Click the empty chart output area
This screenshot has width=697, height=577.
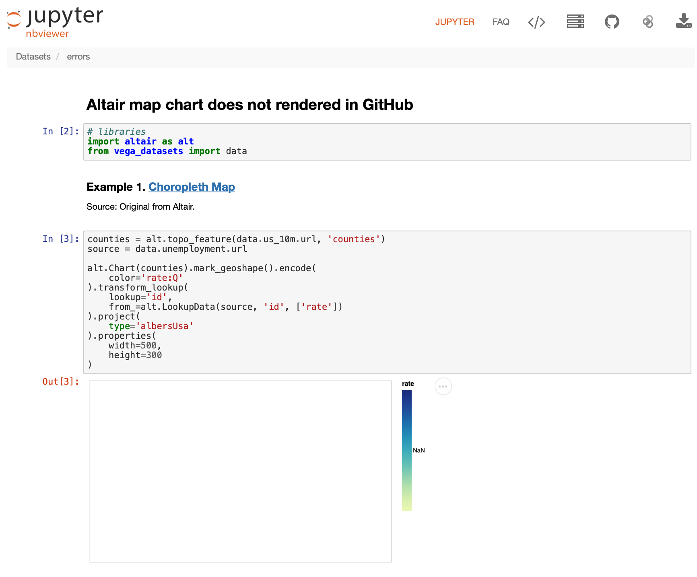[240, 471]
